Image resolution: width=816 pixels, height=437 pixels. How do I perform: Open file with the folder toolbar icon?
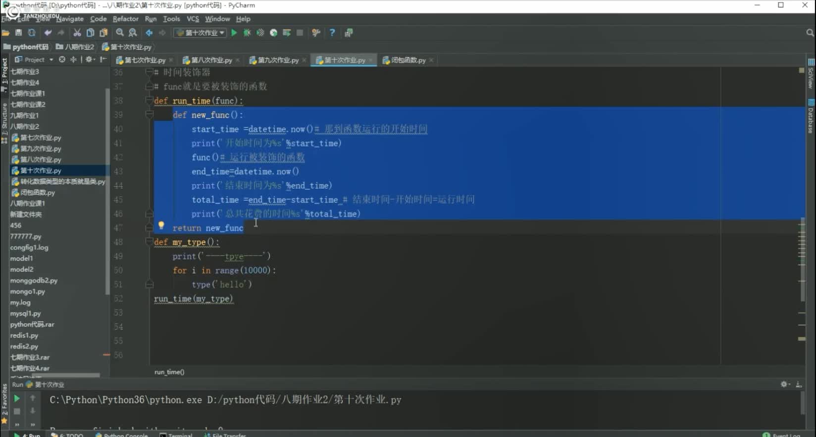tap(5, 33)
